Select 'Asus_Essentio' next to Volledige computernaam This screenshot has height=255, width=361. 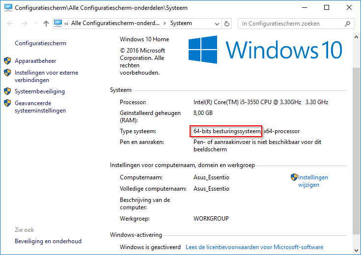(211, 189)
